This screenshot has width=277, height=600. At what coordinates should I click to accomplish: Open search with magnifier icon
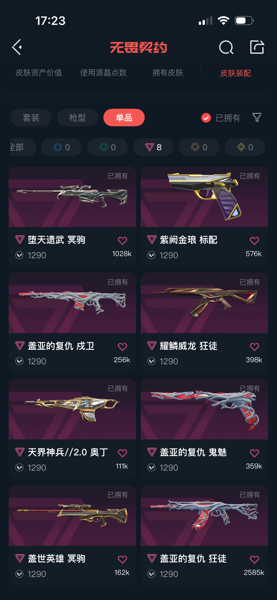tap(226, 47)
